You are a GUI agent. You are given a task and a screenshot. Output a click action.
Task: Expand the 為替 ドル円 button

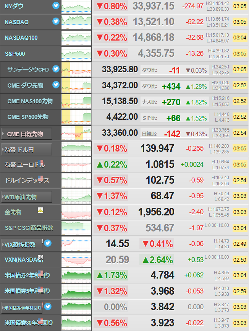26,150
